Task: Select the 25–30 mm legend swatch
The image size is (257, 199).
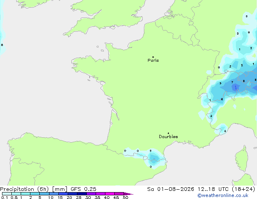Action: tap(81, 194)
